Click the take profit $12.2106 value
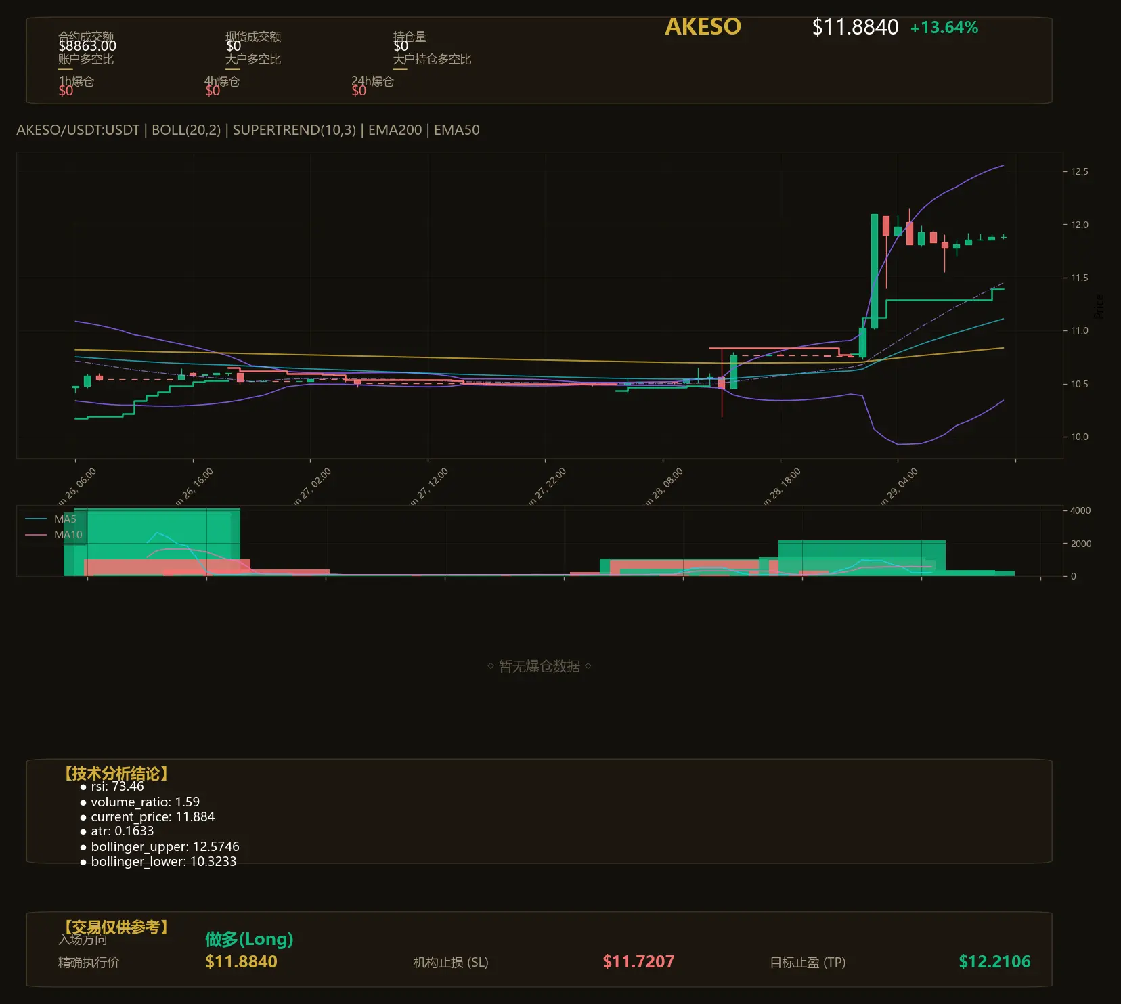Screen dimensions: 1121x1004 [x=994, y=962]
